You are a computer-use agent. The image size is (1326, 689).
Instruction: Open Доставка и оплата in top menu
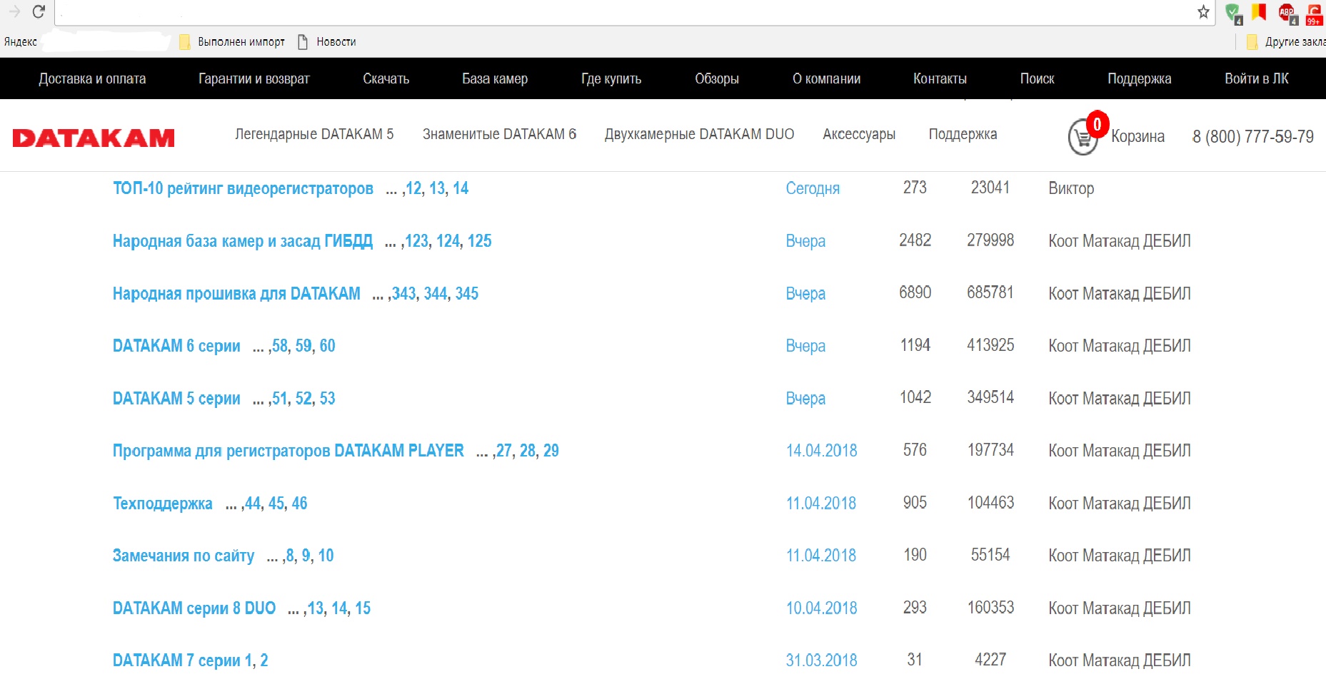(x=92, y=78)
